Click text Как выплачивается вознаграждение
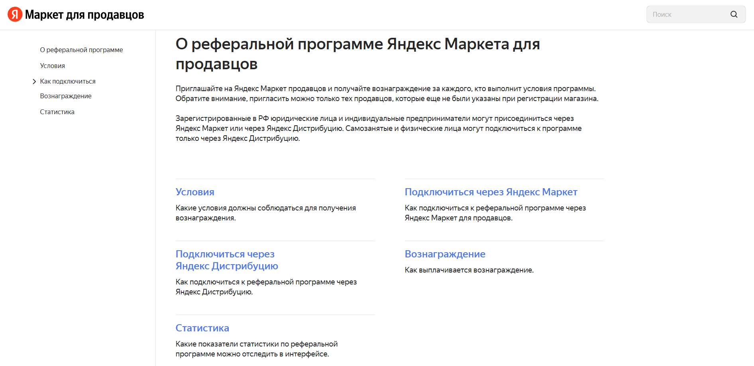Viewport: 754px width, 366px height. [x=469, y=270]
